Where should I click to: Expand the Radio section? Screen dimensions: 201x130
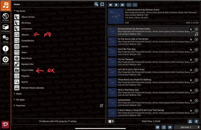(15, 94)
